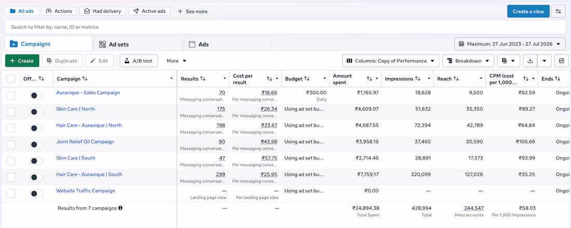Expand the Breakdown dropdown

point(468,61)
